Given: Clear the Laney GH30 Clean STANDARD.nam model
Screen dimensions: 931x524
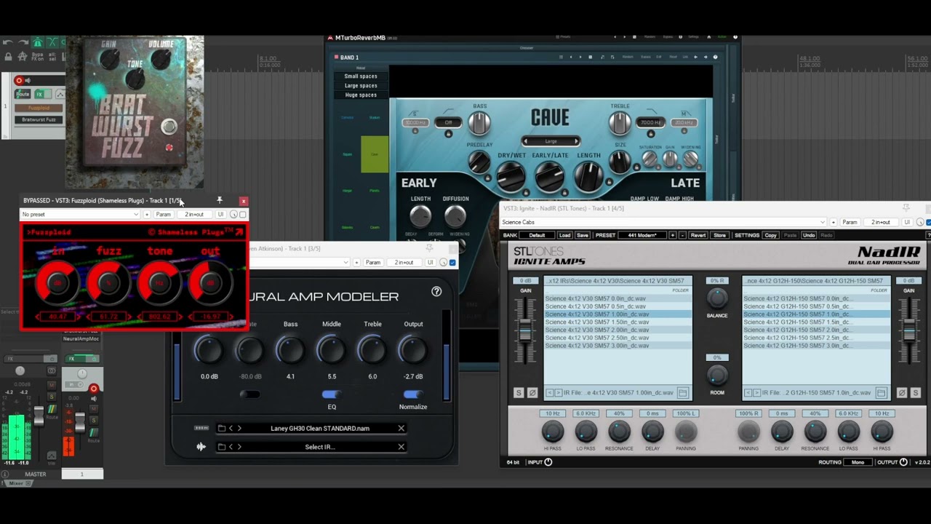Looking at the screenshot, I should [x=401, y=428].
